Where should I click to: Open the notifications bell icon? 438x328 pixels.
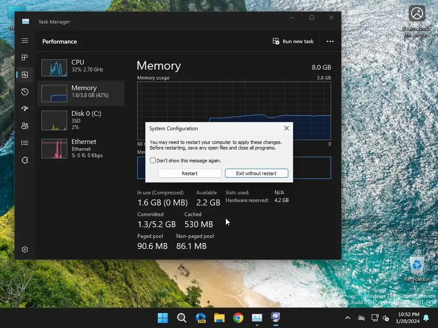[426, 318]
